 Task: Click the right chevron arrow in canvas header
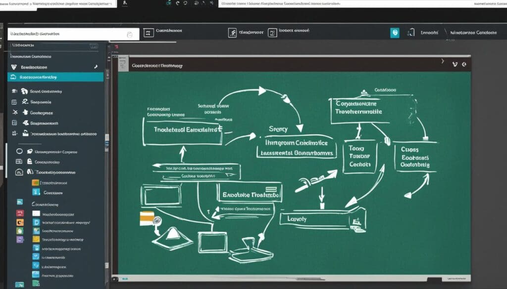click(443, 62)
